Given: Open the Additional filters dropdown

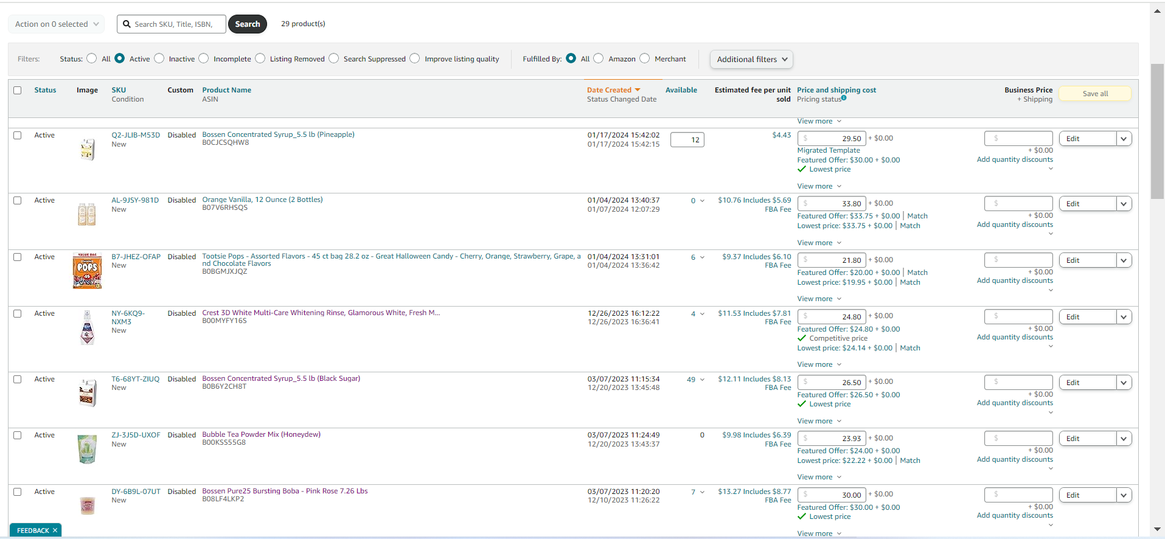Looking at the screenshot, I should [x=751, y=59].
